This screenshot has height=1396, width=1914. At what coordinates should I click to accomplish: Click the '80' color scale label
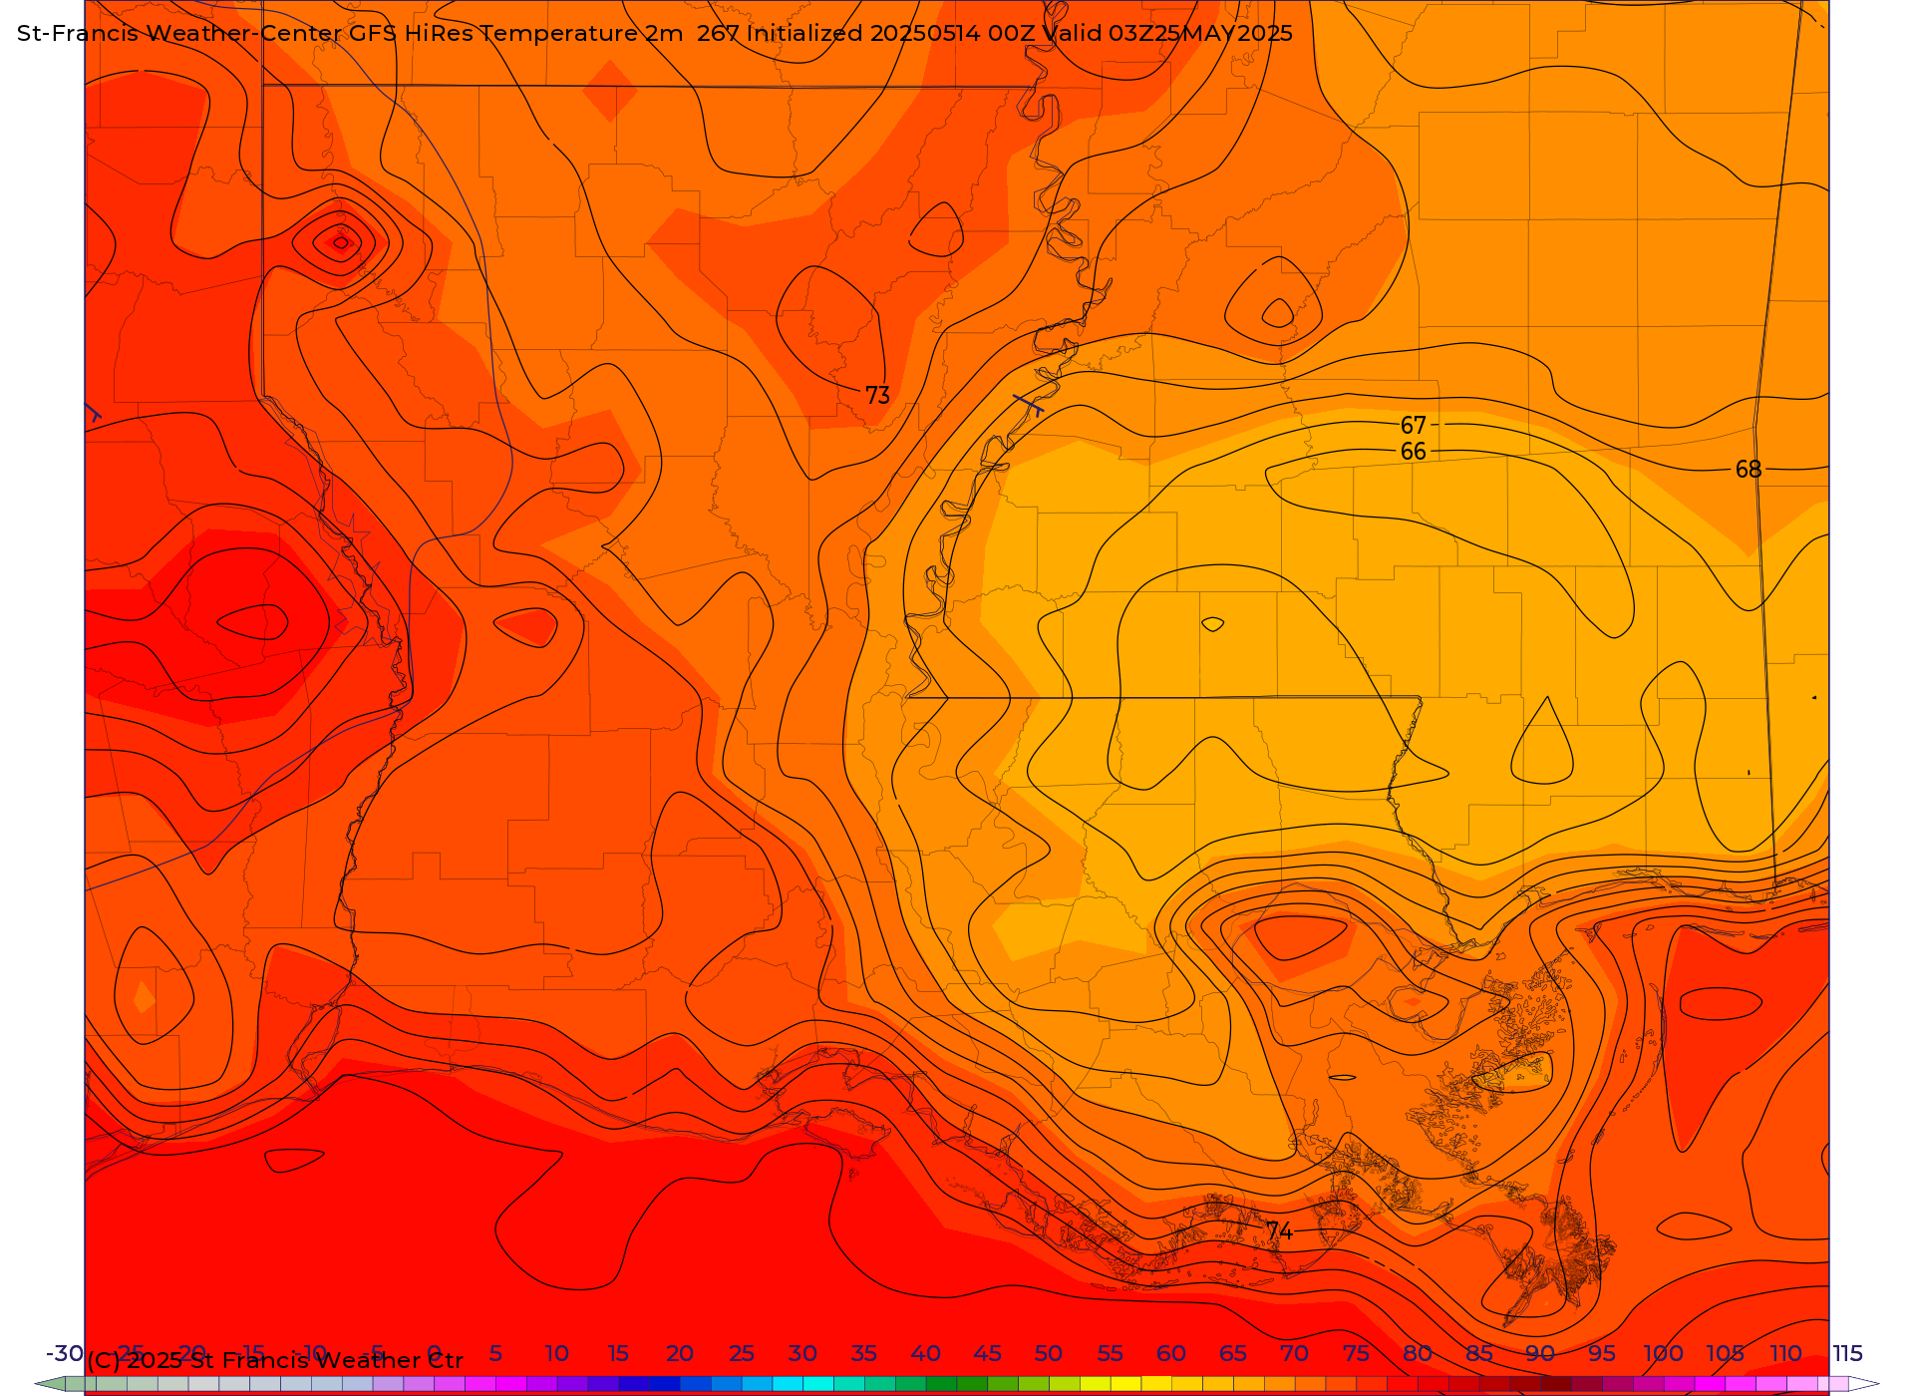[1418, 1353]
